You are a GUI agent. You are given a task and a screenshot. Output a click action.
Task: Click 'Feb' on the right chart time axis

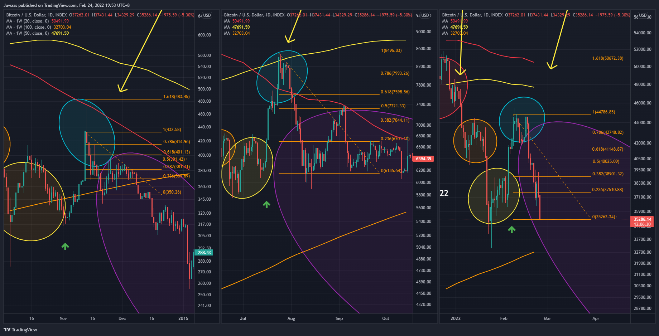[x=504, y=318]
